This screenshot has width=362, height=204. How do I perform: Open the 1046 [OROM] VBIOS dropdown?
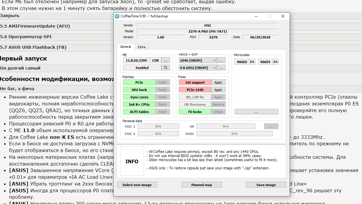198,60
